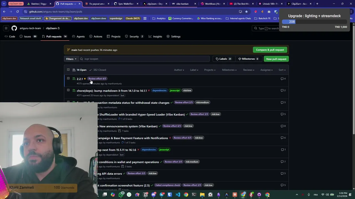Open the Assignee filter dropdown
The height and width of the screenshot is (199, 355).
tap(266, 70)
